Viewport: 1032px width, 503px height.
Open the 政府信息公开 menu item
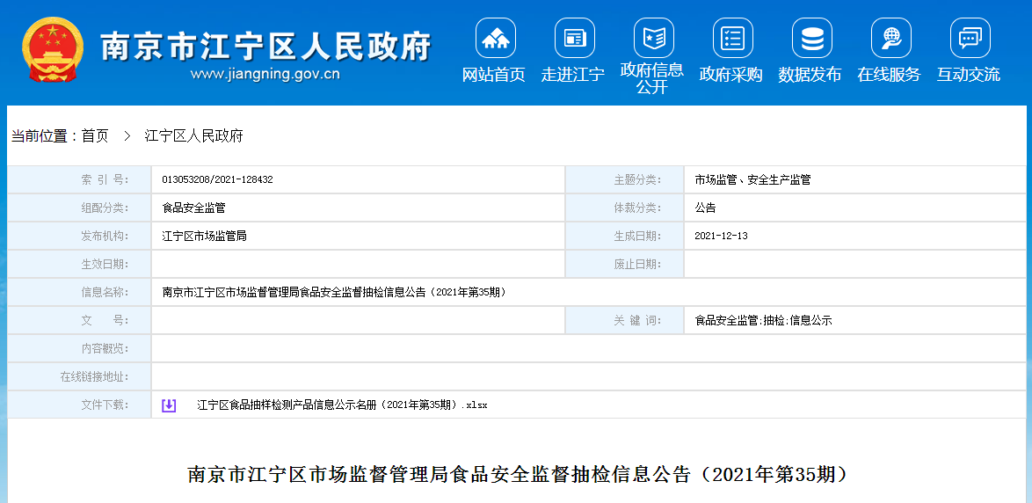(651, 78)
